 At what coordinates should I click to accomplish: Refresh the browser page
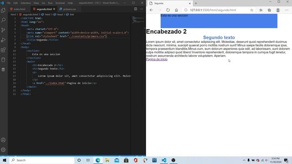[x=168, y=10]
